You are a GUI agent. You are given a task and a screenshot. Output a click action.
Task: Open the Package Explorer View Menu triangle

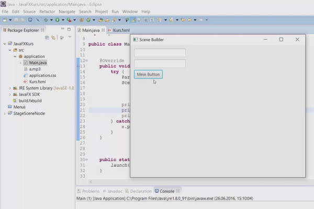[x=70, y=37]
